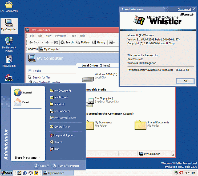The width and height of the screenshot is (198, 176).
Task: Launch Internet from Start menu
Action: pos(23,92)
